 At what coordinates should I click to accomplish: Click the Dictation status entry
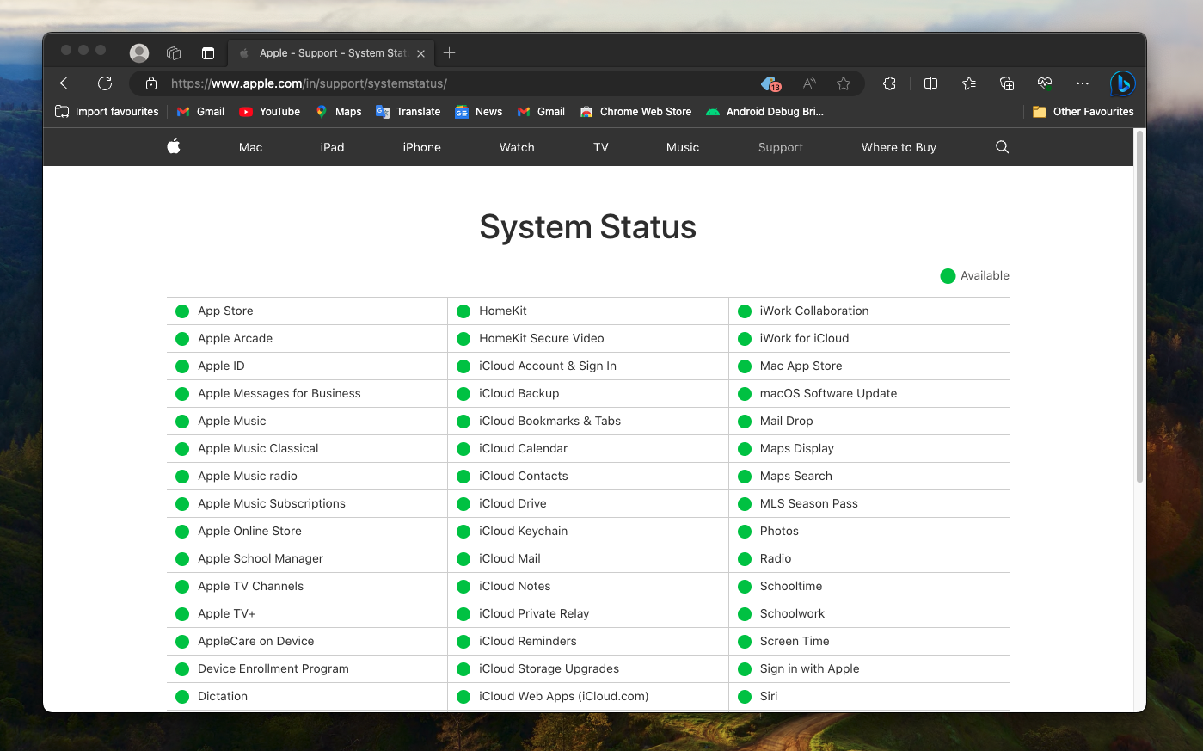point(307,696)
